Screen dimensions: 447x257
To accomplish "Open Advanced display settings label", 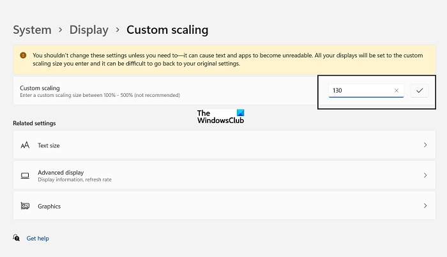I will 61,172.
